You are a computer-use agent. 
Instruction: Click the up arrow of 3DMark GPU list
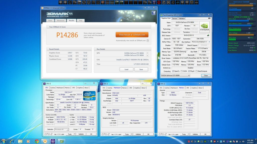point(147,53)
